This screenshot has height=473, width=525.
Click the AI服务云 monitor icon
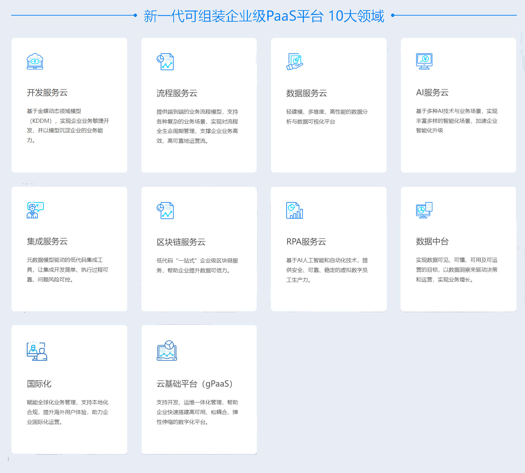tap(424, 61)
